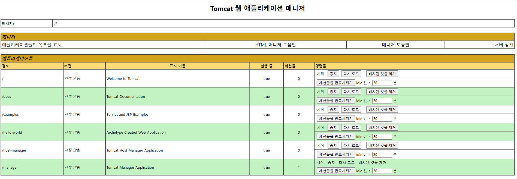This screenshot has width=517, height=179.
Task: Click the sessions count 1 for /manager
Action: click(x=299, y=168)
